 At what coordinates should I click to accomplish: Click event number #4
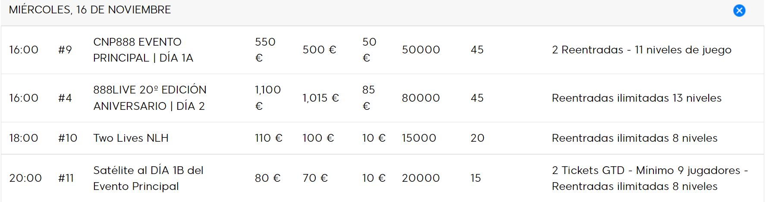coord(65,98)
